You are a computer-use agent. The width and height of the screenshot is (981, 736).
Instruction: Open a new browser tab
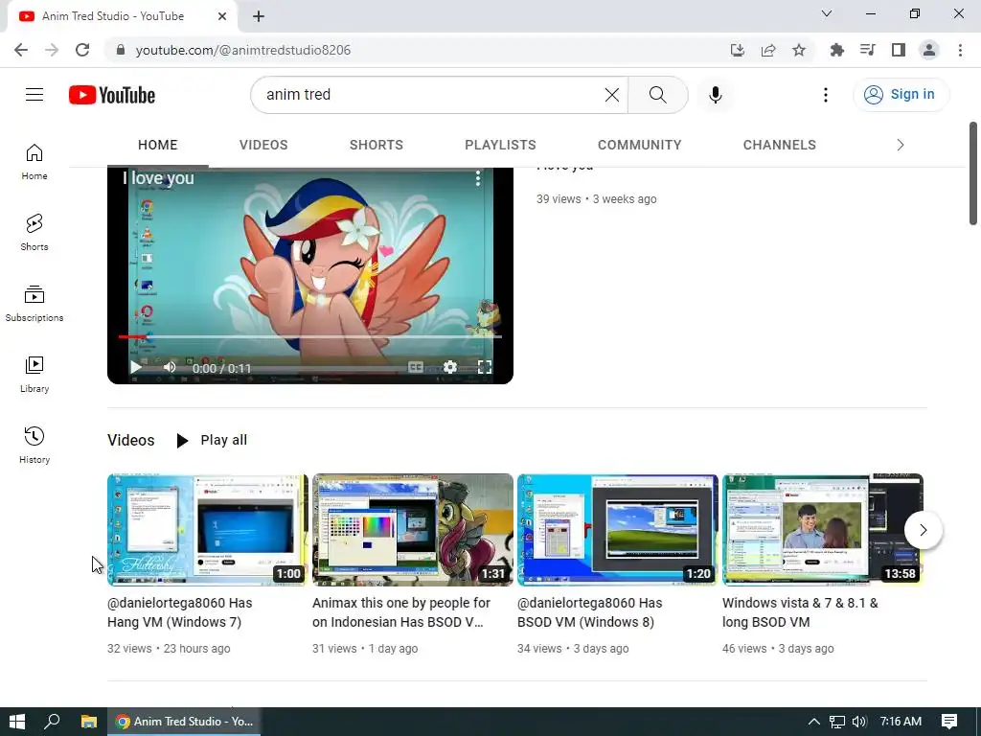coord(259,16)
